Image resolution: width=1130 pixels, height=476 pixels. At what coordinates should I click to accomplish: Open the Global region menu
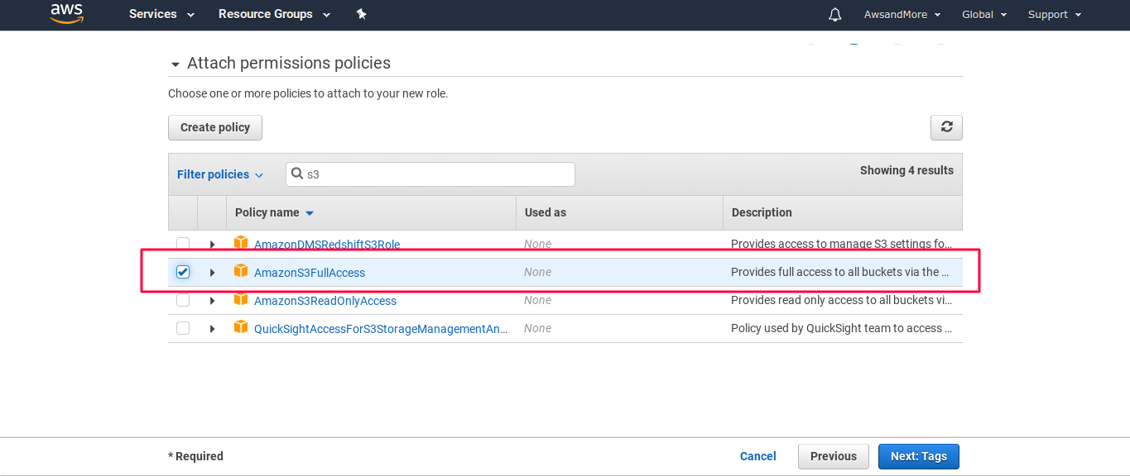tap(984, 15)
